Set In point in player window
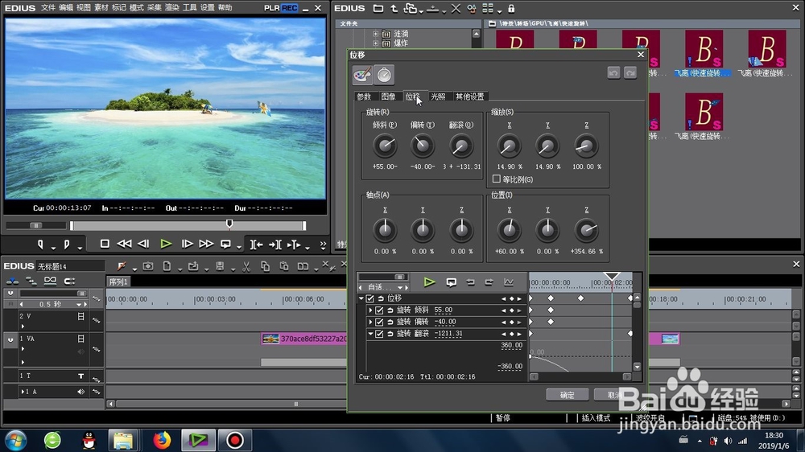The image size is (805, 452). tap(40, 244)
